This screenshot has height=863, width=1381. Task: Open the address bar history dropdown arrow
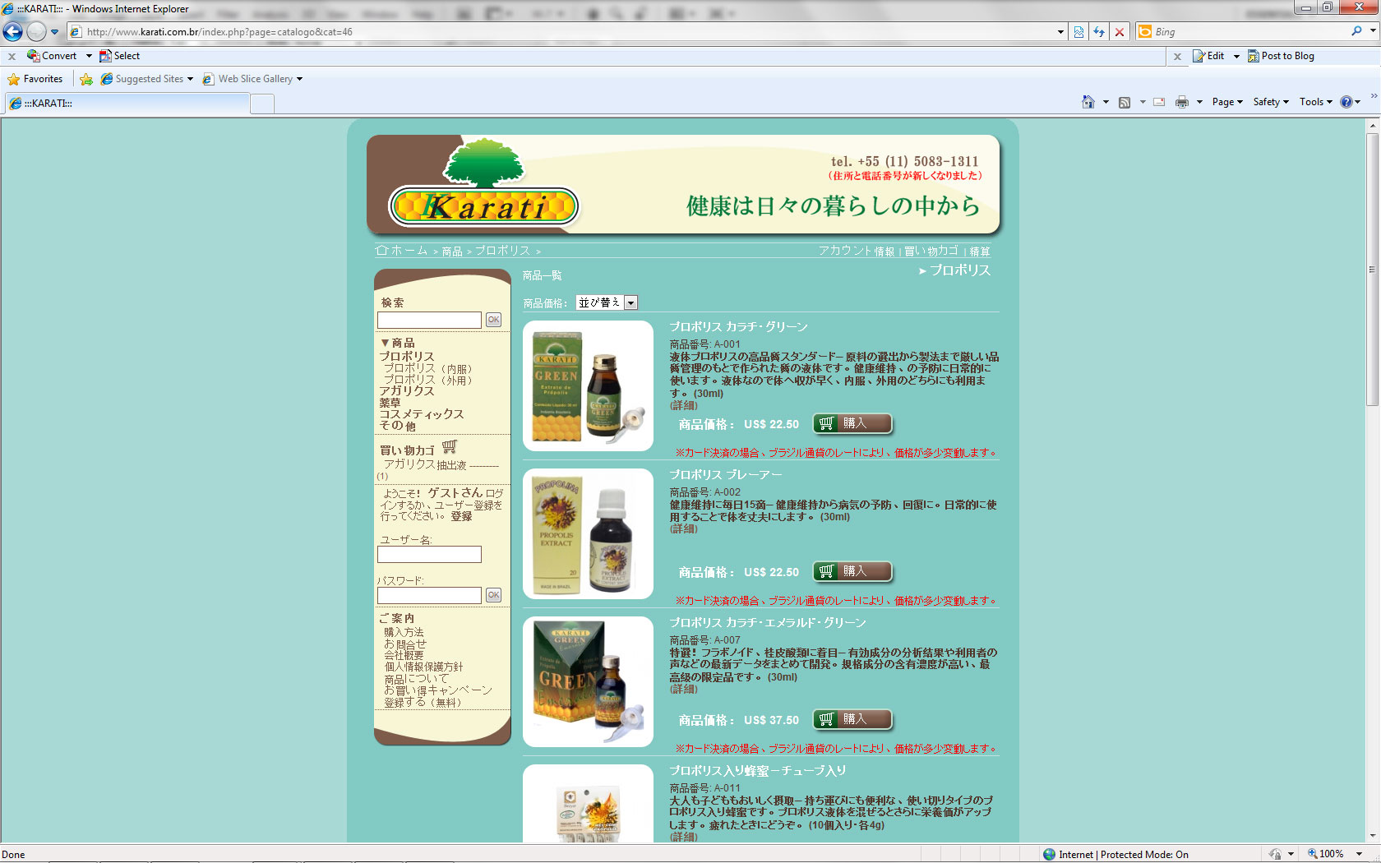coord(1060,32)
